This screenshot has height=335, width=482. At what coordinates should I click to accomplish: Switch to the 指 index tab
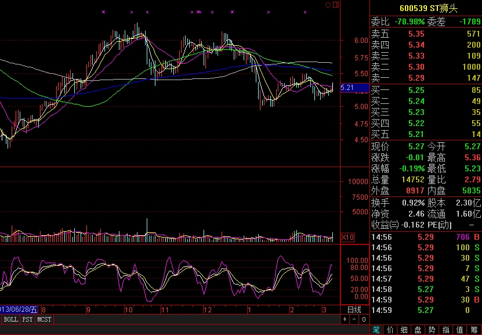click(x=445, y=330)
